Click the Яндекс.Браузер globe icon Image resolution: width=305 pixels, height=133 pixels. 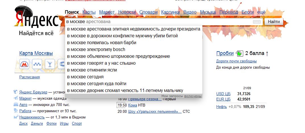(x=16, y=92)
